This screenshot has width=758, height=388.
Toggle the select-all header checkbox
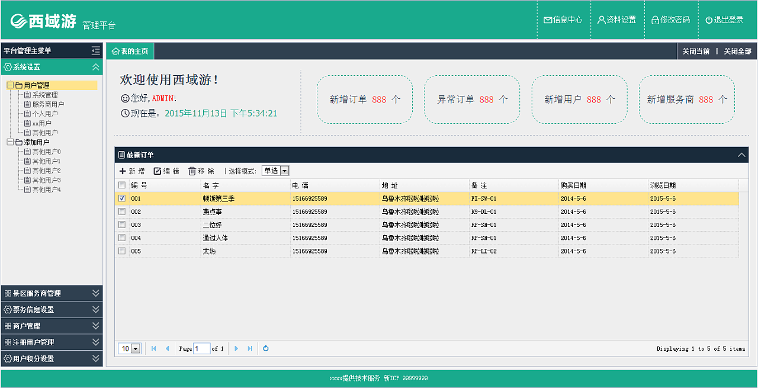(122, 185)
